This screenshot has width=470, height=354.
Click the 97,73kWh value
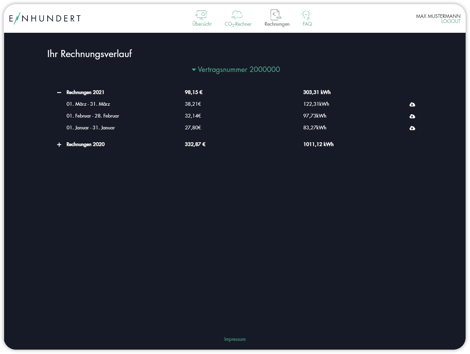click(315, 116)
